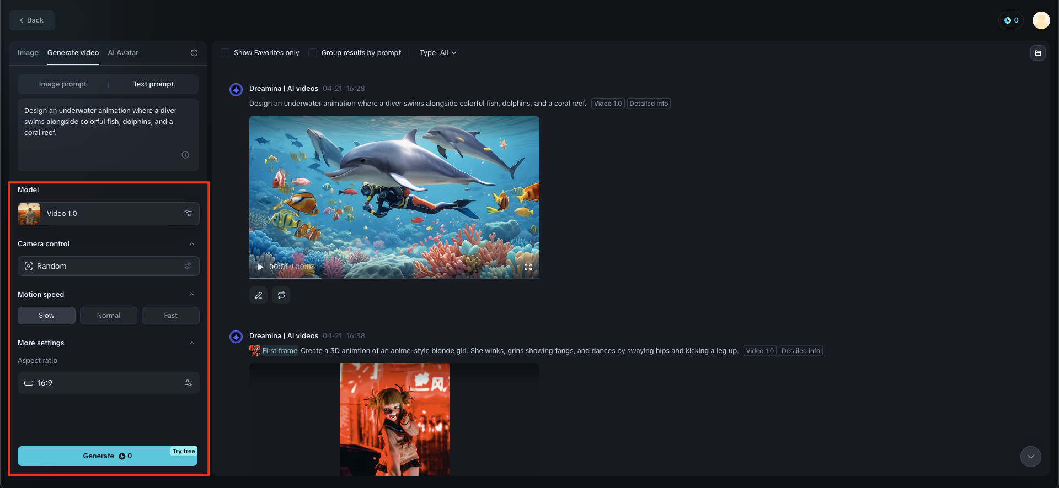Open model settings sliders icon for Video 1.0

[188, 214]
